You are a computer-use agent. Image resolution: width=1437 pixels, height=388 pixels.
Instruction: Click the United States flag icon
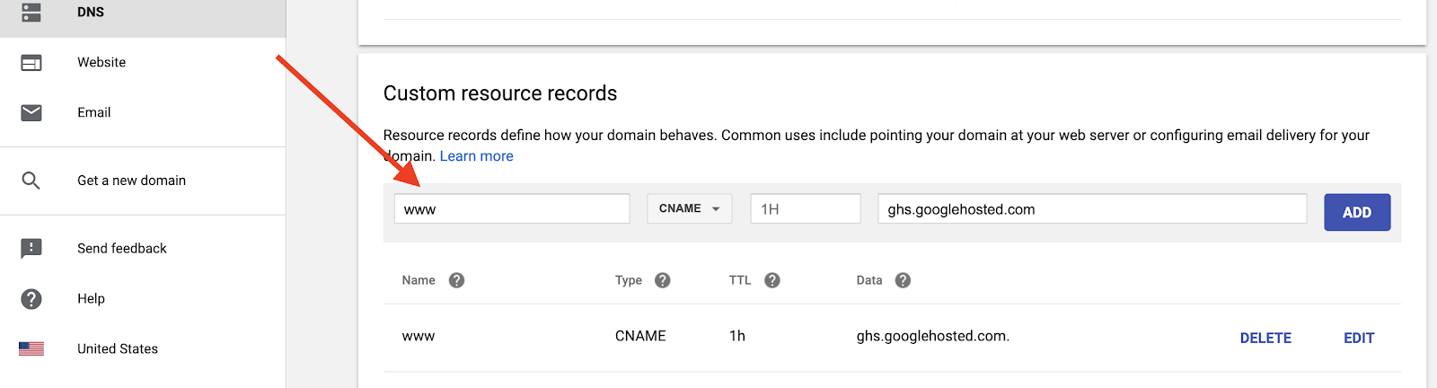pos(31,348)
